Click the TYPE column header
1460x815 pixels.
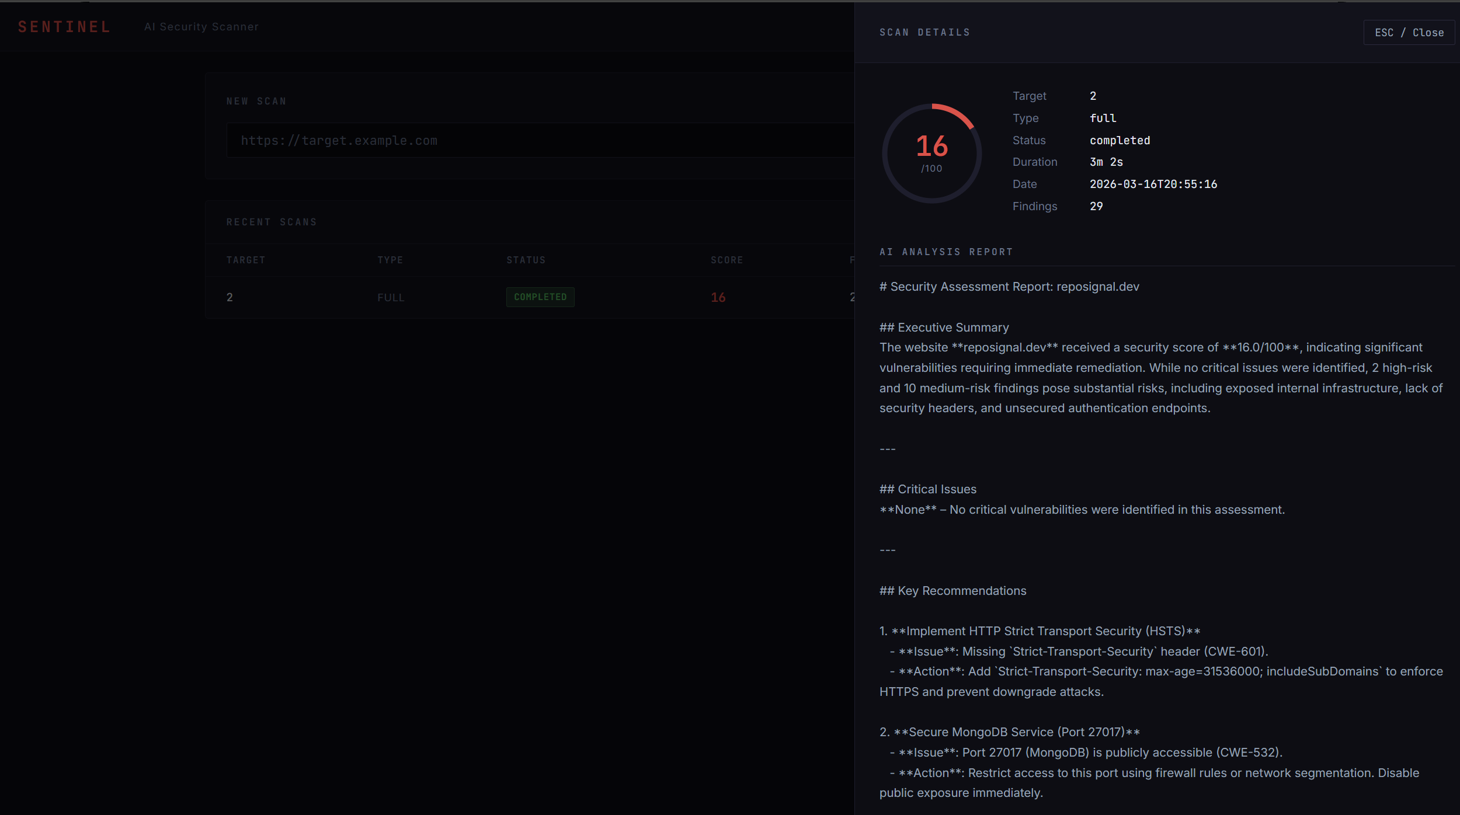point(390,260)
